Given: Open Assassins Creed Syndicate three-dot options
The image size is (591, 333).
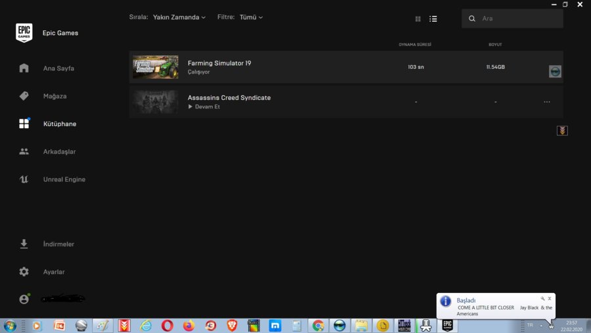Looking at the screenshot, I should coord(547,102).
